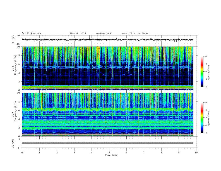Click the 'ch.3(V)' axis label
This screenshot has height=171, width=221.
[13, 143]
